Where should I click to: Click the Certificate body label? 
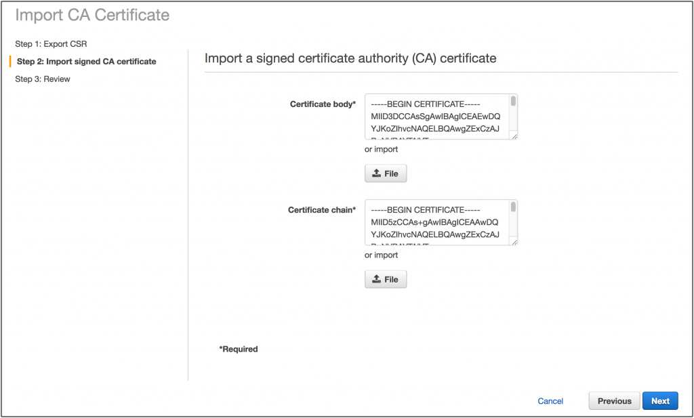[x=323, y=104]
